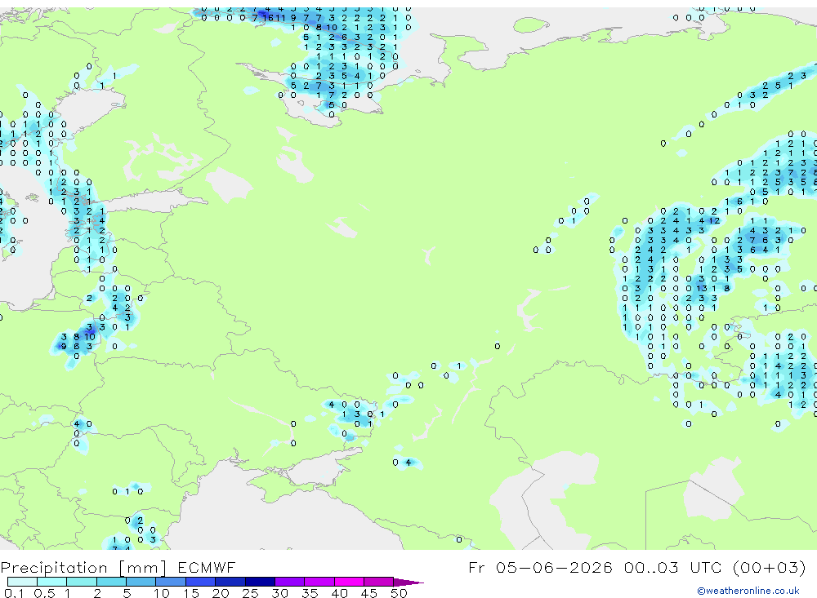Viewport: 817px width, 598px height.
Task: Click the 'Precipitation [mm] ECMWF' title text
Action: pos(118,568)
